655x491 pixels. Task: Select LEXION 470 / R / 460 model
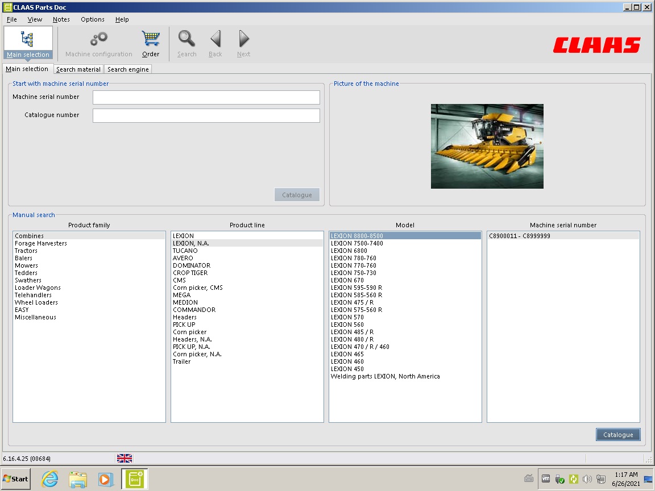click(x=405, y=347)
